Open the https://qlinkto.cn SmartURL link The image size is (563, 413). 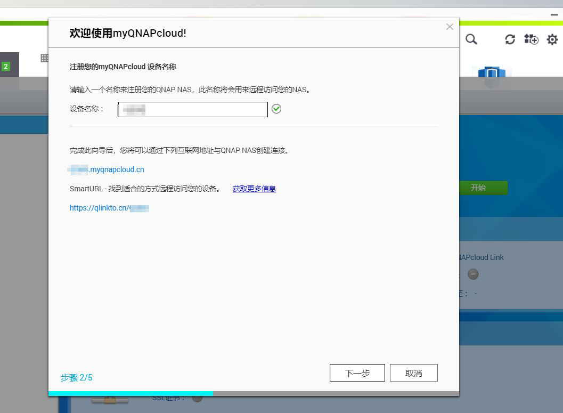(x=109, y=208)
